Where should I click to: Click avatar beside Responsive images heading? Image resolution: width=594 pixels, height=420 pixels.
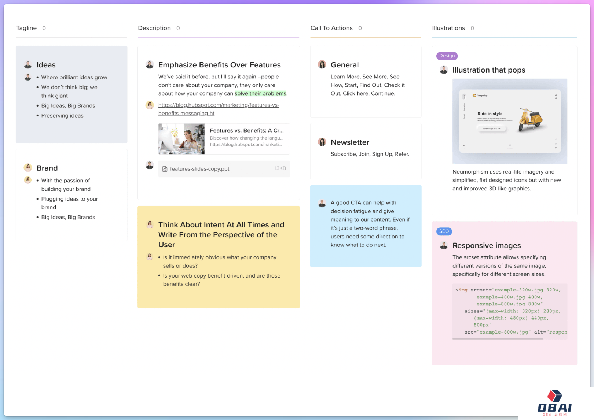444,245
